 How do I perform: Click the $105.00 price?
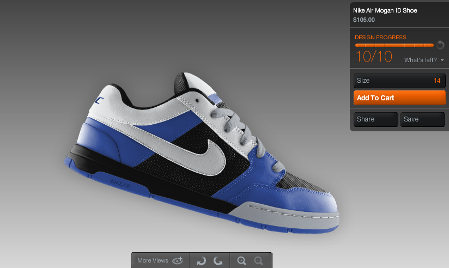click(x=363, y=20)
